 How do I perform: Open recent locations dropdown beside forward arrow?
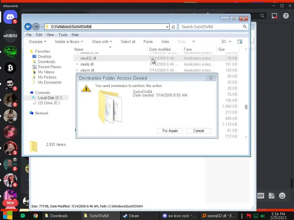click(x=42, y=27)
